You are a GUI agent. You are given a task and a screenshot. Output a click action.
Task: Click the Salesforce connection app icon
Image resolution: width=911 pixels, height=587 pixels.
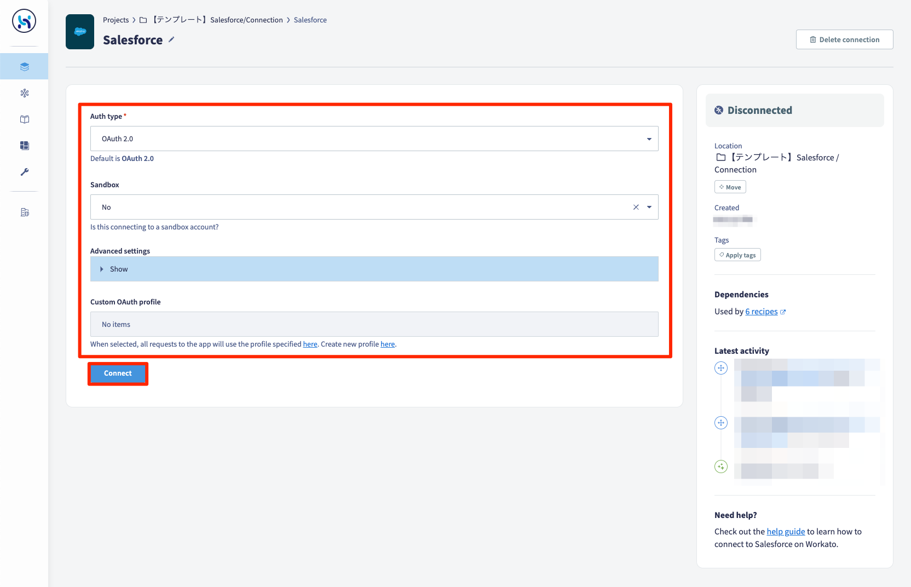point(80,32)
